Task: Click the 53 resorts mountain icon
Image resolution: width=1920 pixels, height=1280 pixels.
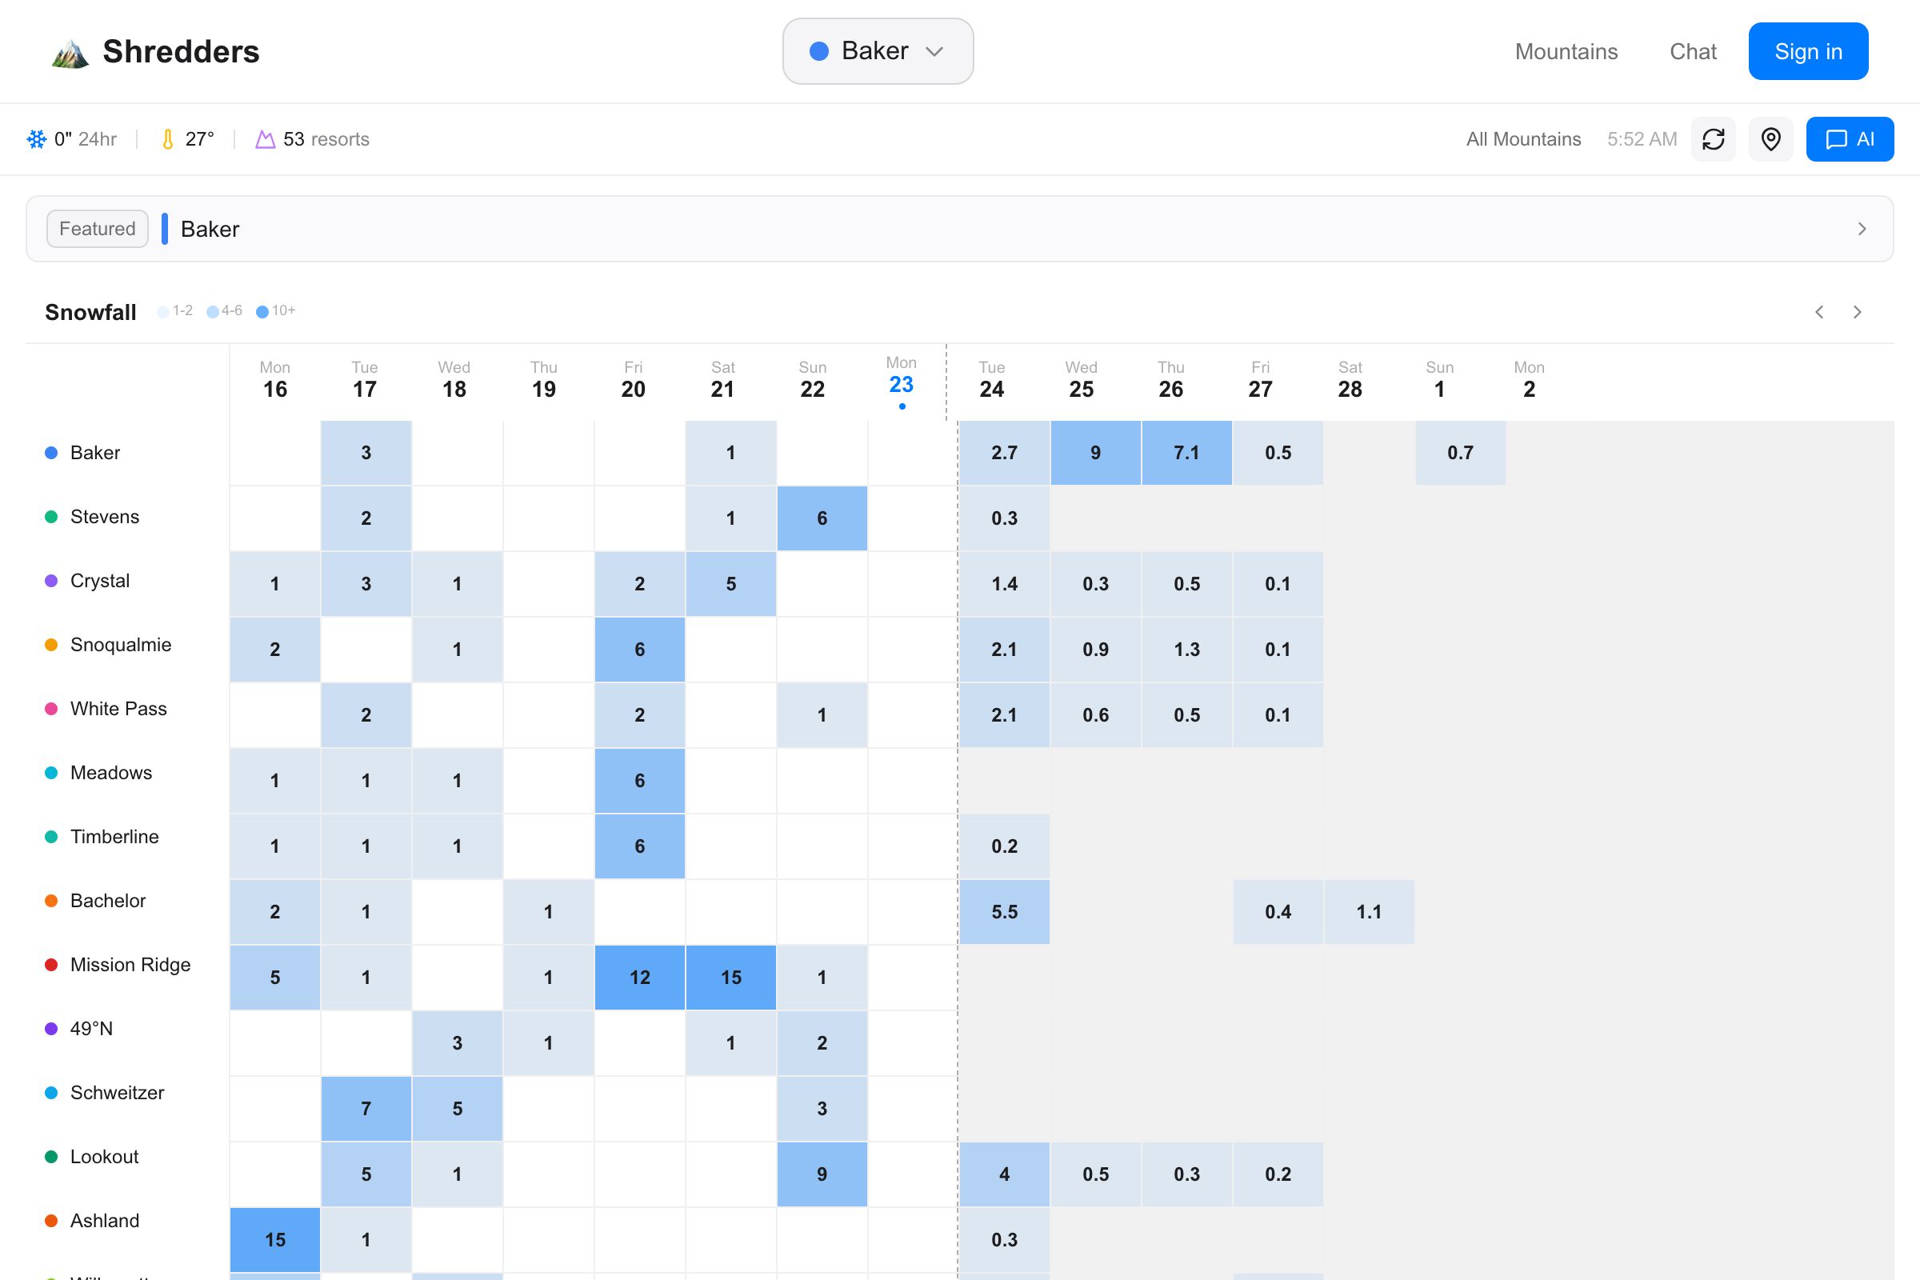Action: [265, 138]
